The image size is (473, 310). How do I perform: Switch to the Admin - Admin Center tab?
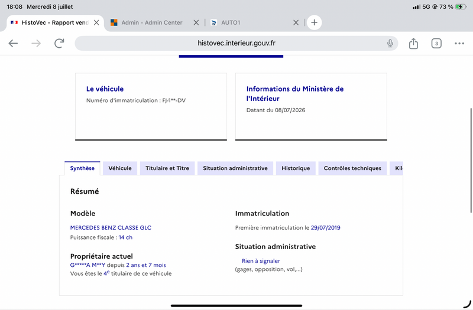(x=146, y=22)
